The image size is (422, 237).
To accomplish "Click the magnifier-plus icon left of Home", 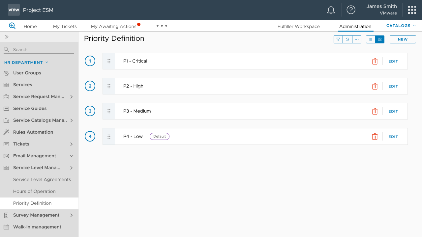I will (x=12, y=26).
